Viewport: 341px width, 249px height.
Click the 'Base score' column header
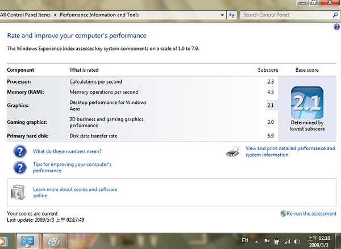click(307, 70)
